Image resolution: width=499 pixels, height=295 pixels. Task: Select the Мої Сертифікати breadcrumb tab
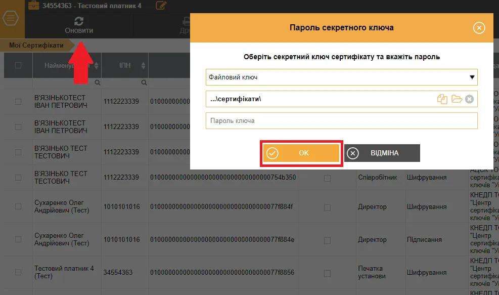click(x=36, y=46)
